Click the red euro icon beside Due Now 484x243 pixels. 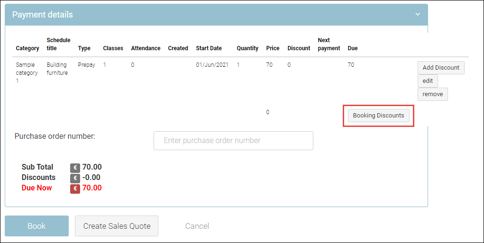(x=75, y=189)
